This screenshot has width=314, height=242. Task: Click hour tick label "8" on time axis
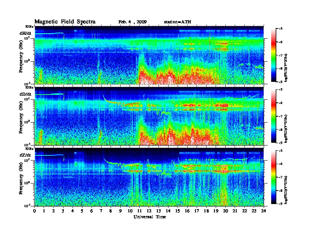pyautogui.click(x=111, y=211)
